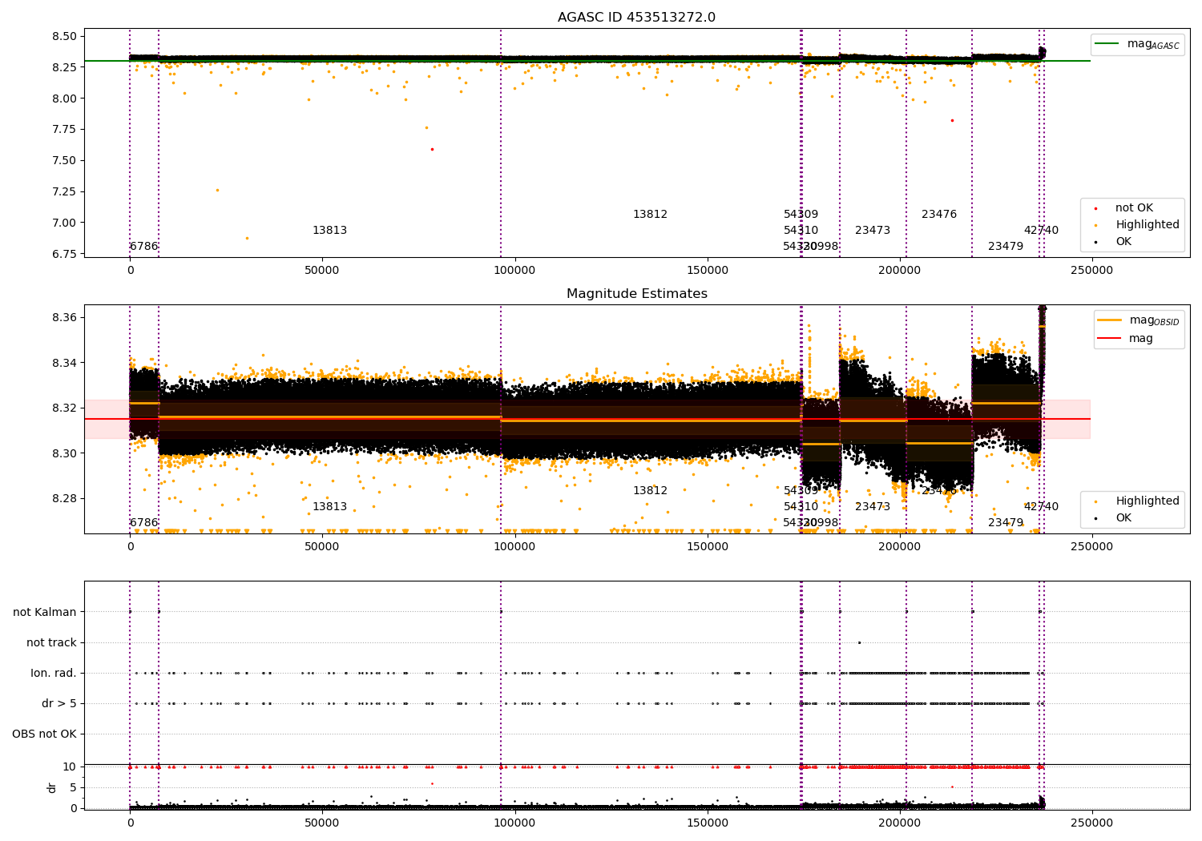Click x-axis tick 250000 under bottom plot
1202x841 pixels.
pos(1091,823)
